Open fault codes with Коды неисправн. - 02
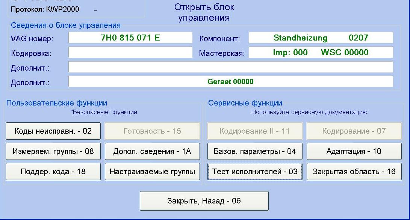 53,131
